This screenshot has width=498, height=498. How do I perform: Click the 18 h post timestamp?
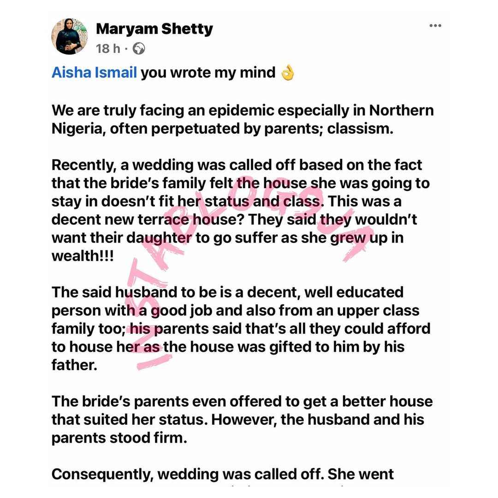point(108,48)
